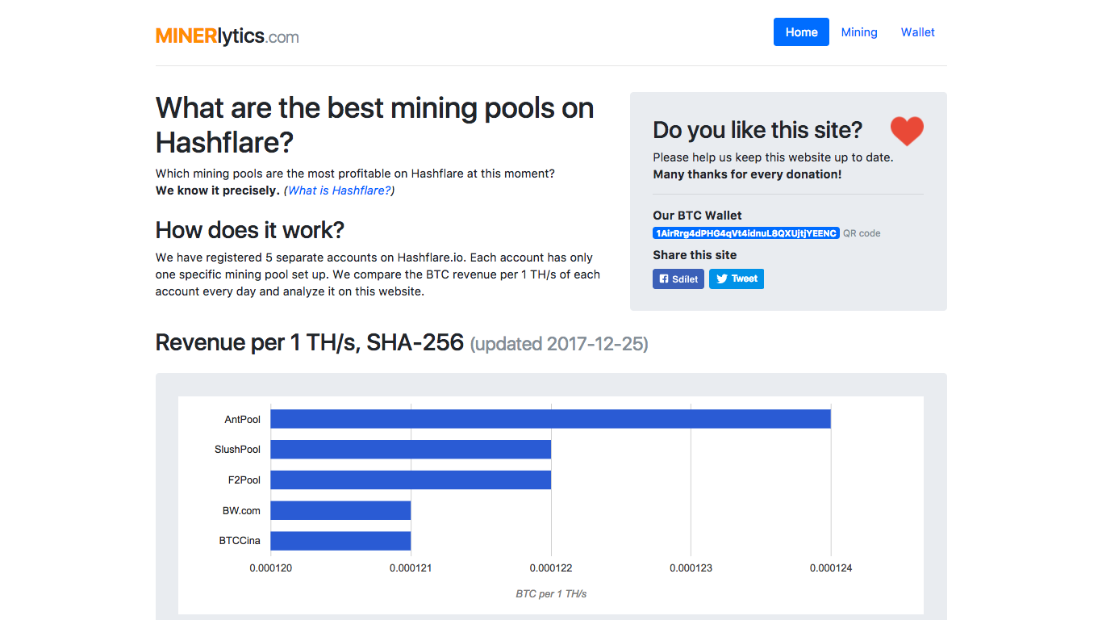Viewport: 1102px width, 620px height.
Task: Click the 0.000121 axis value
Action: coord(411,568)
